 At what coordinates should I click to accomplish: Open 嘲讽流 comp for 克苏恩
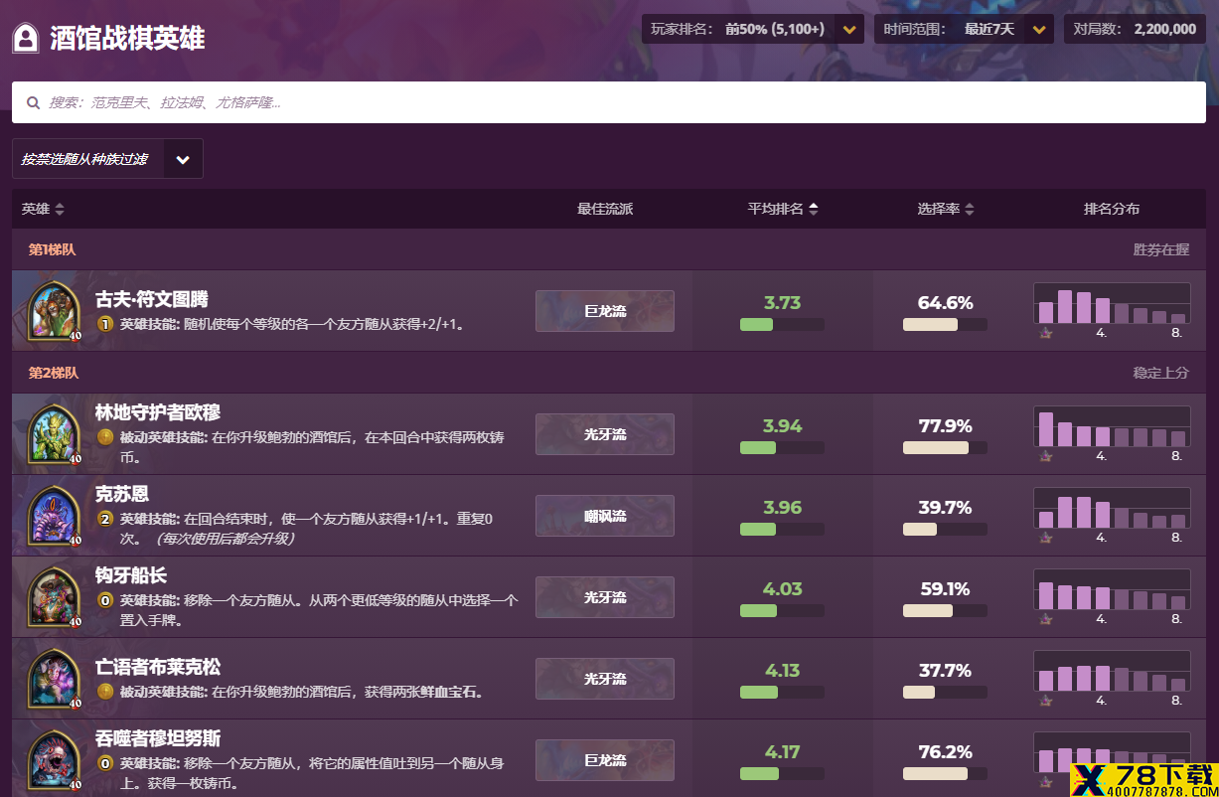click(605, 516)
